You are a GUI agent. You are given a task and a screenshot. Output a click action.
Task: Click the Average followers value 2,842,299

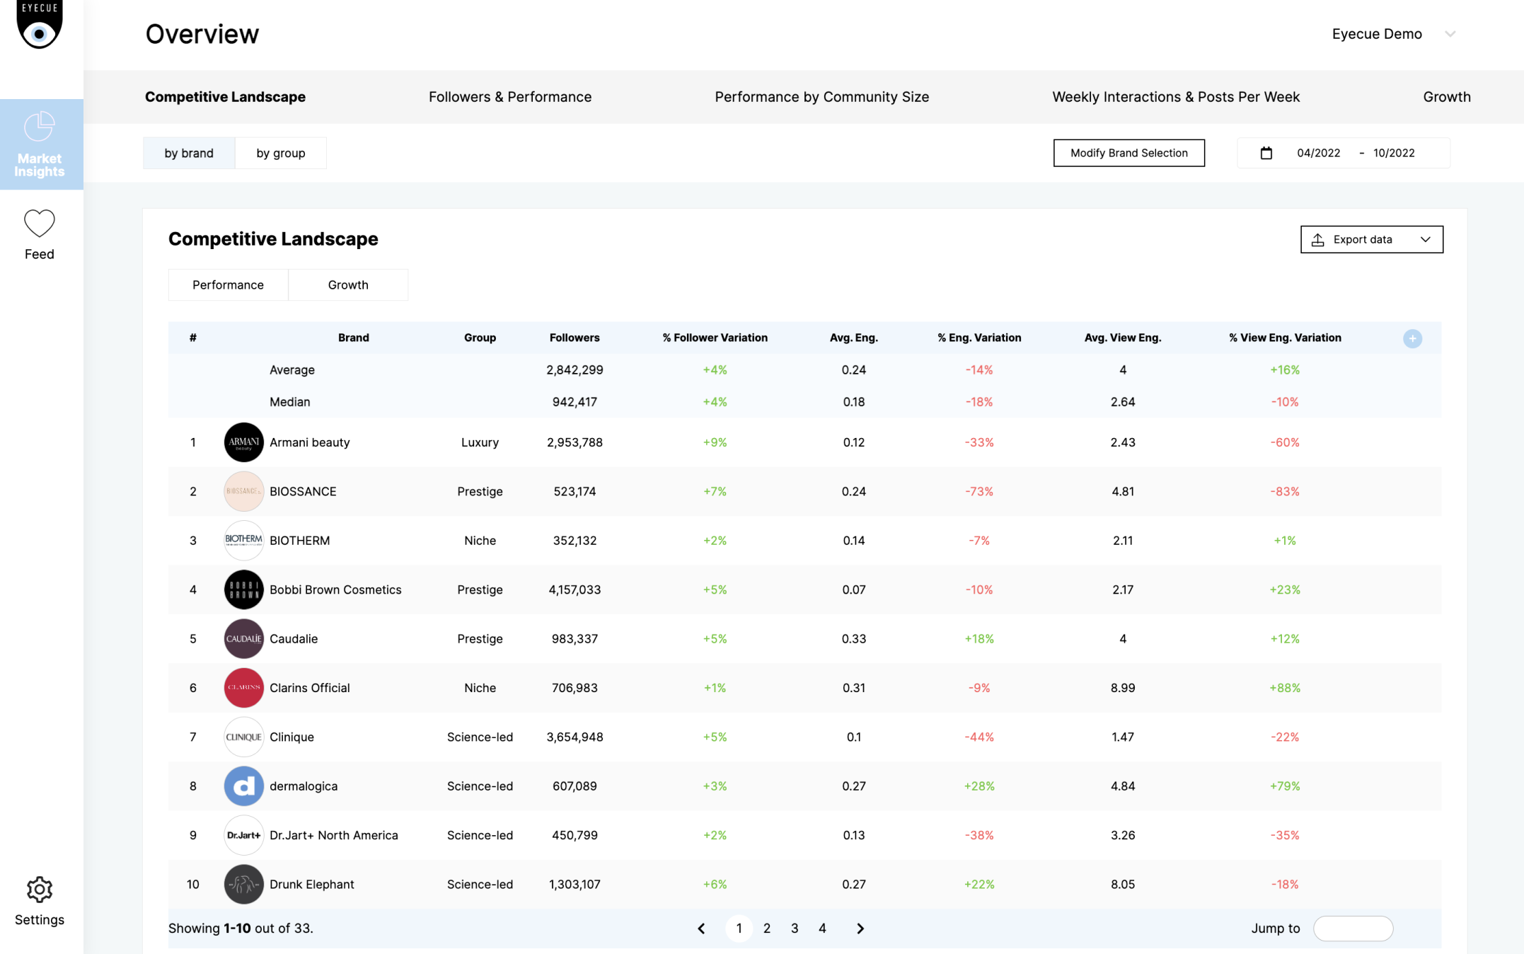click(575, 369)
